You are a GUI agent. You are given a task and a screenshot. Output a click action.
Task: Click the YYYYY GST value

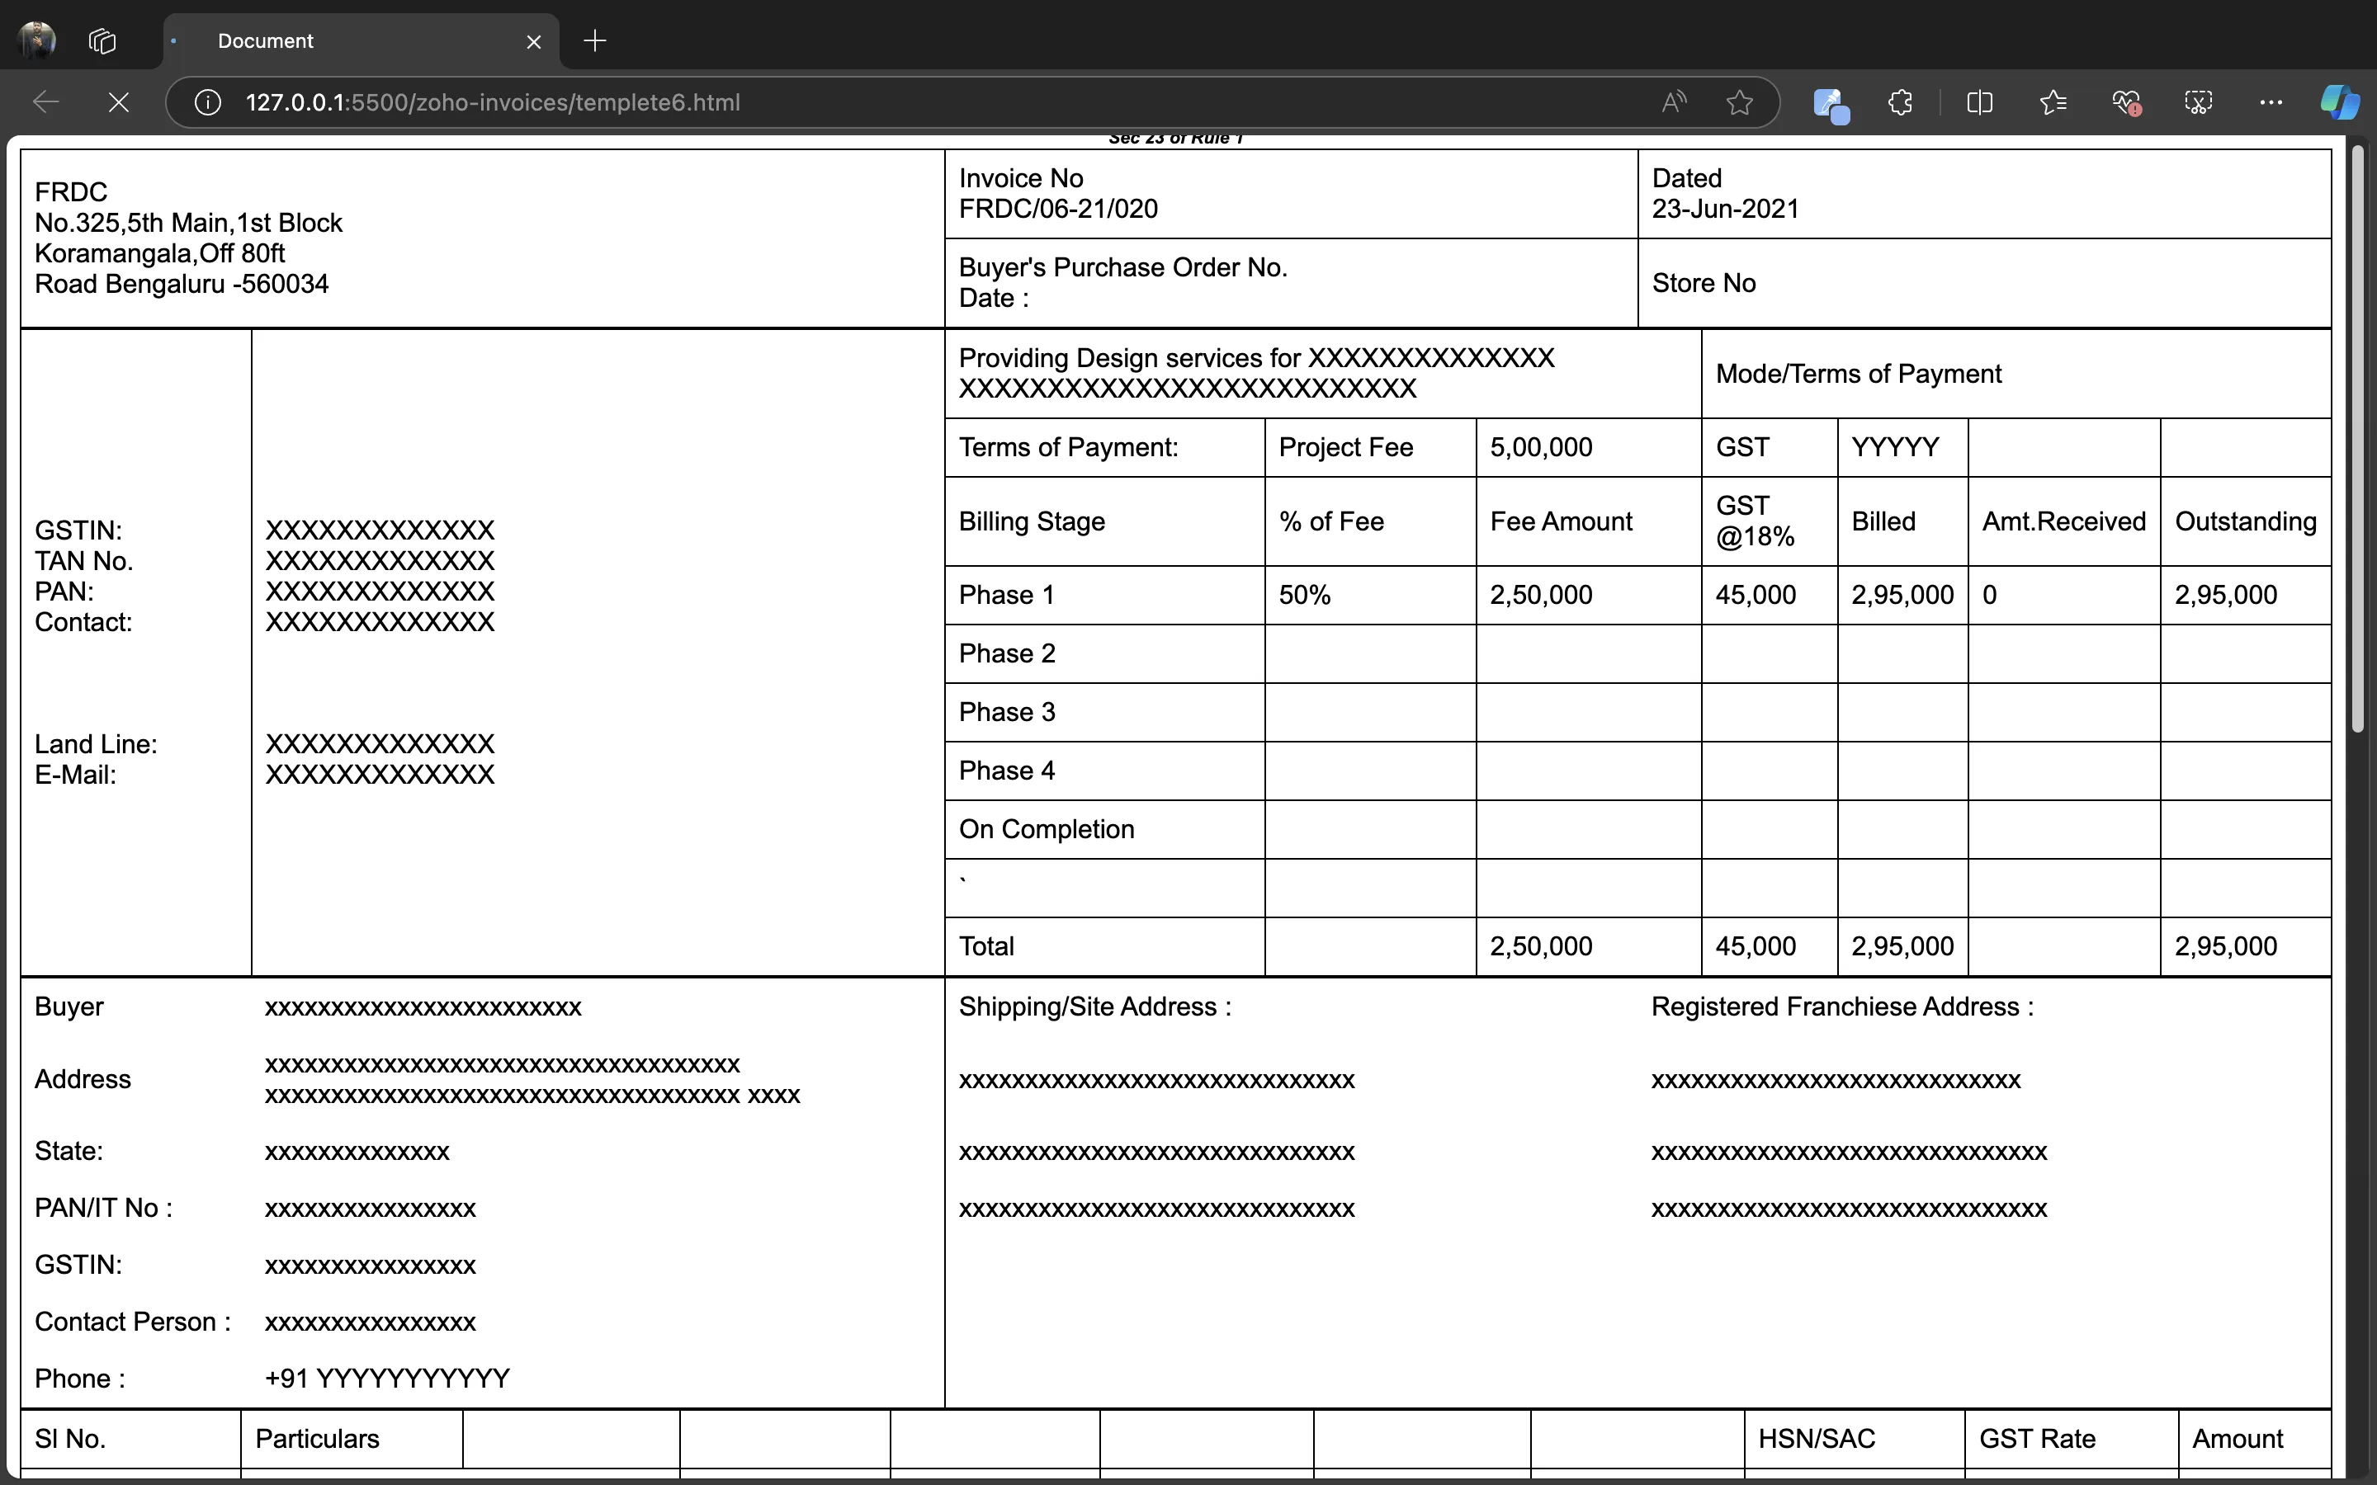[x=1895, y=448]
